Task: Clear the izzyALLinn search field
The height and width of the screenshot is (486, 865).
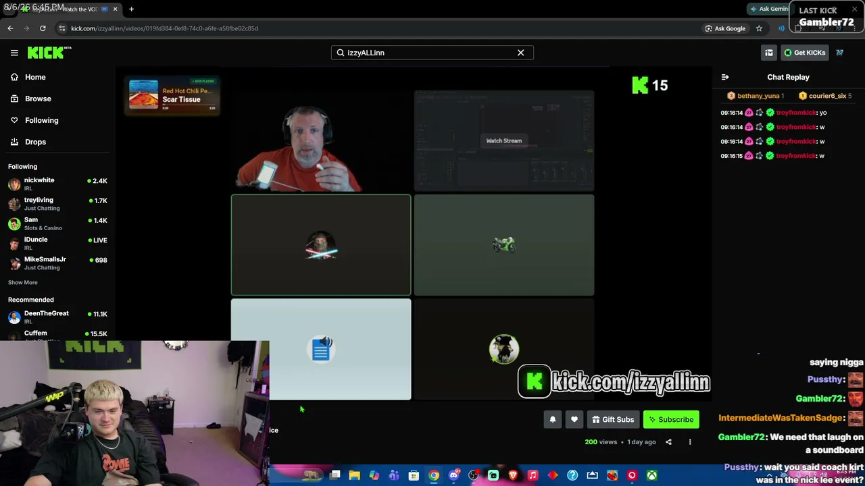Action: [520, 53]
